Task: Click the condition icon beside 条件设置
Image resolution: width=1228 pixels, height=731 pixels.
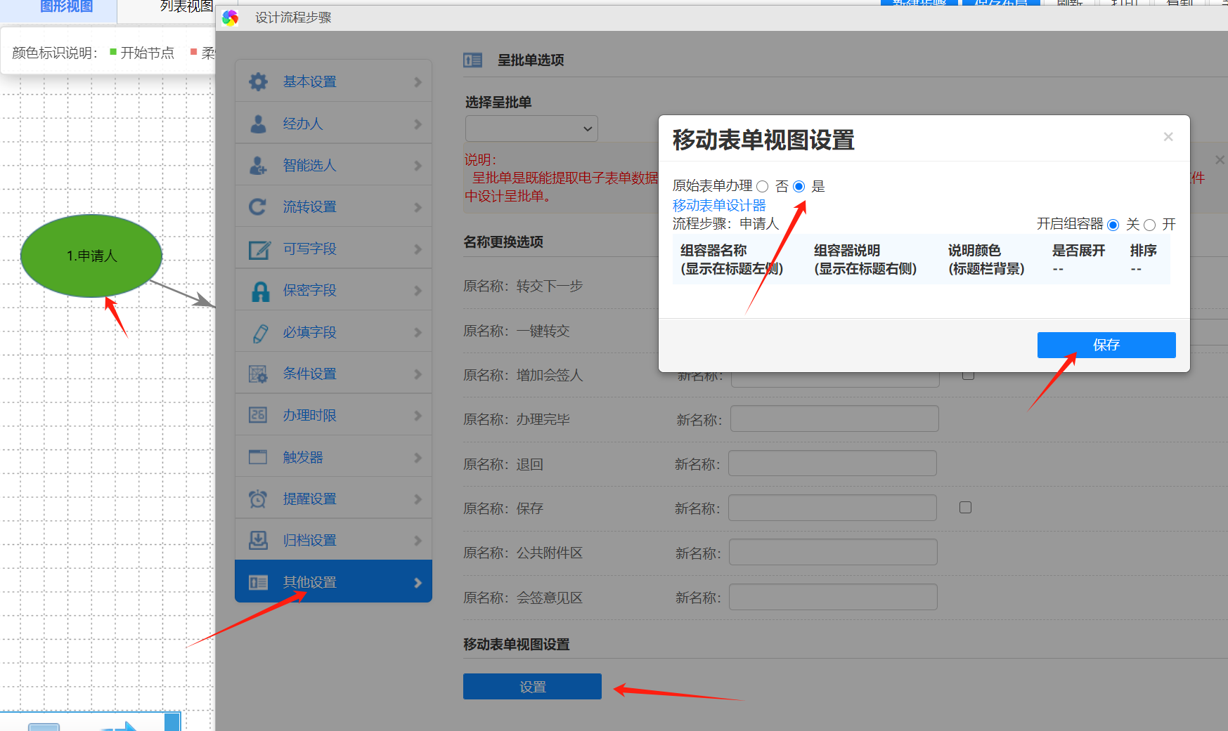Action: (x=258, y=374)
